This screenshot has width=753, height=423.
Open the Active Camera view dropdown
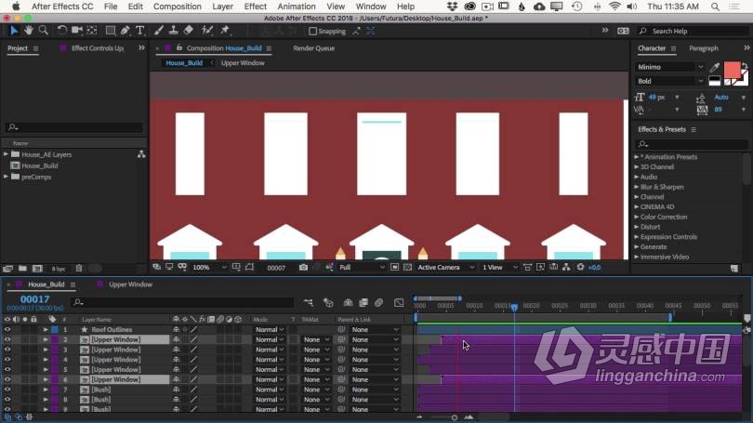click(x=443, y=268)
